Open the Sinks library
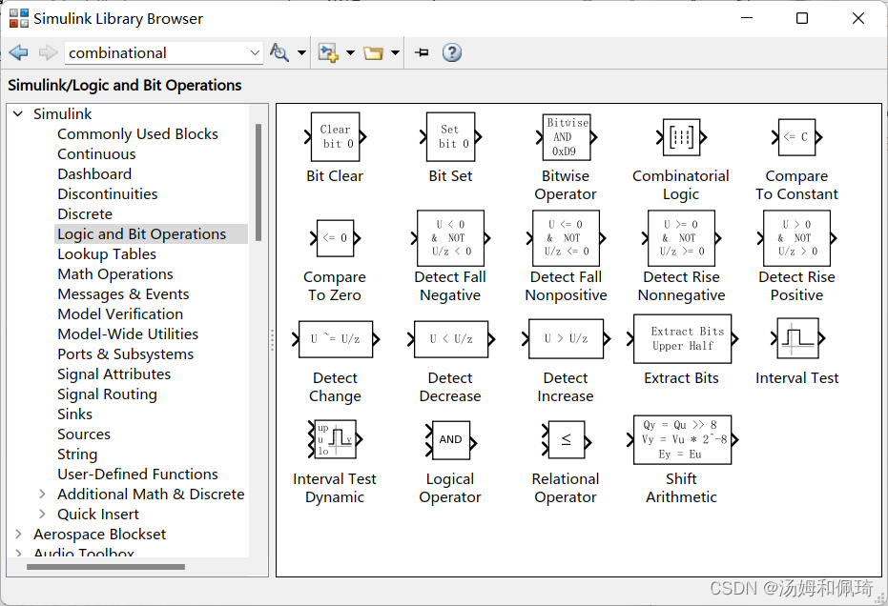Image resolution: width=888 pixels, height=606 pixels. 74,414
